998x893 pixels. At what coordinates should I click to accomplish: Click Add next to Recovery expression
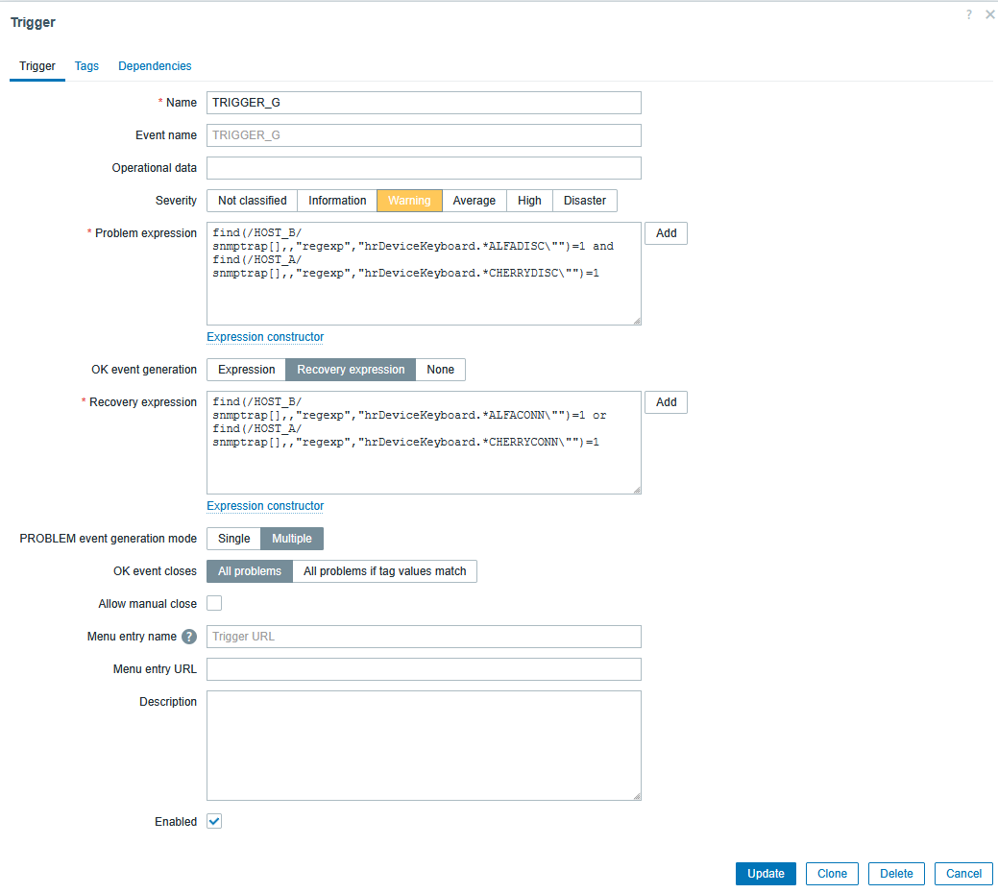pyautogui.click(x=666, y=402)
